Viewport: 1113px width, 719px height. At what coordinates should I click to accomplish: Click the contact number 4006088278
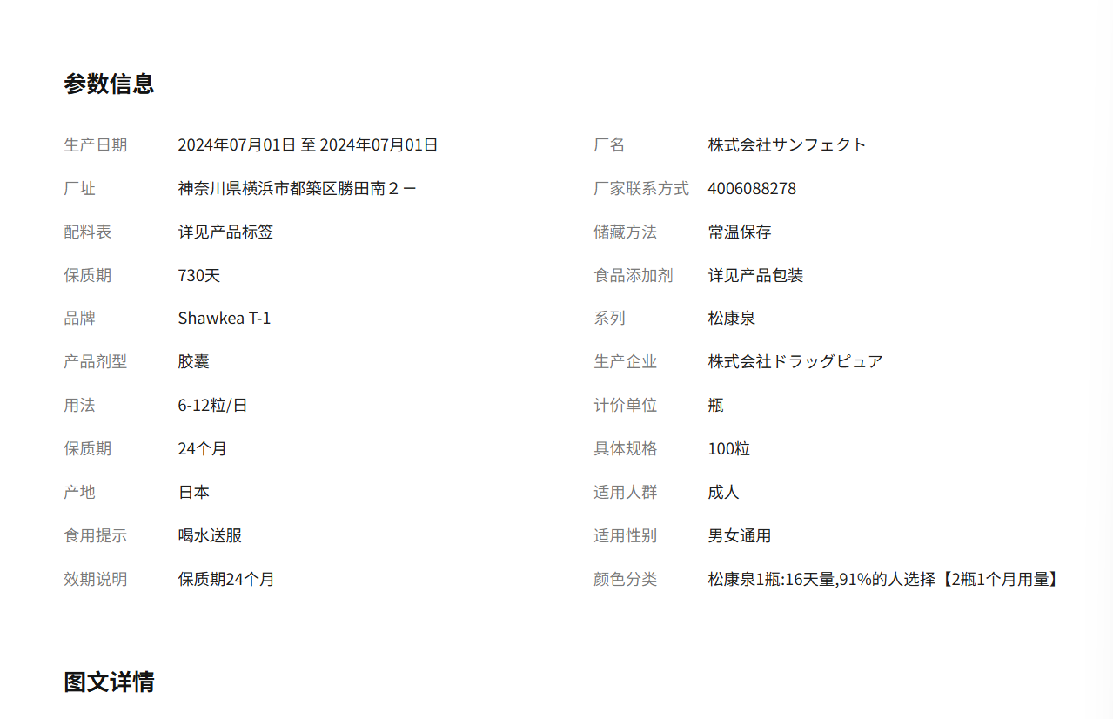pyautogui.click(x=752, y=189)
